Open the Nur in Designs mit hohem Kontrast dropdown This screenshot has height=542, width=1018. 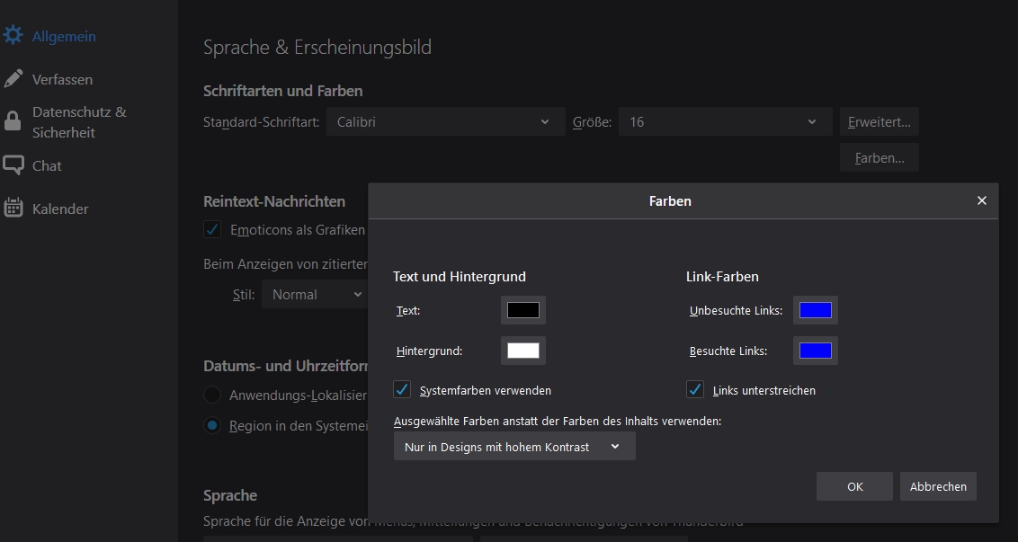click(x=513, y=447)
